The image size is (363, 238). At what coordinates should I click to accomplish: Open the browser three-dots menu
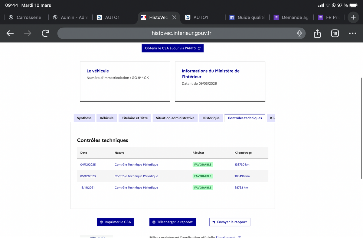pyautogui.click(x=352, y=34)
